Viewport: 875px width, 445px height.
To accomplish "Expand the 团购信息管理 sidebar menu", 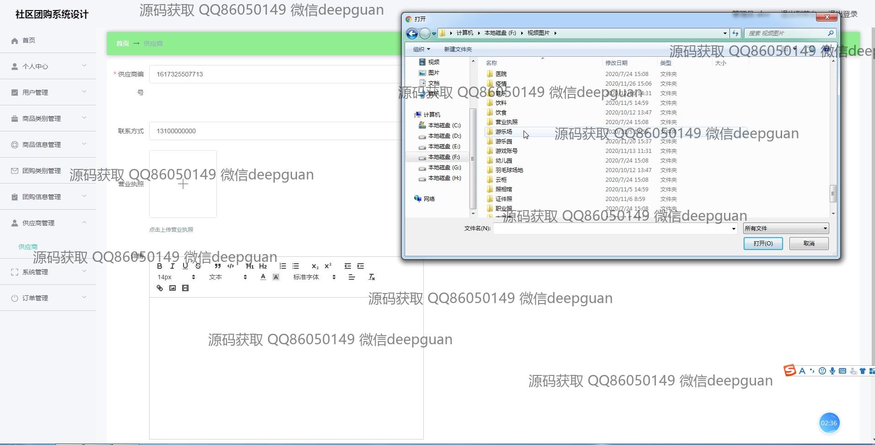I will (48, 197).
